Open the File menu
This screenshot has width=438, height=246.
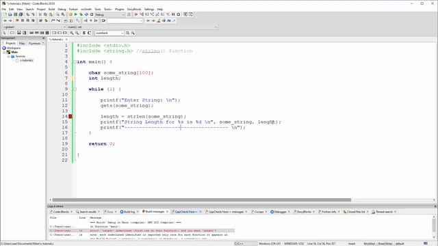(x=4, y=9)
